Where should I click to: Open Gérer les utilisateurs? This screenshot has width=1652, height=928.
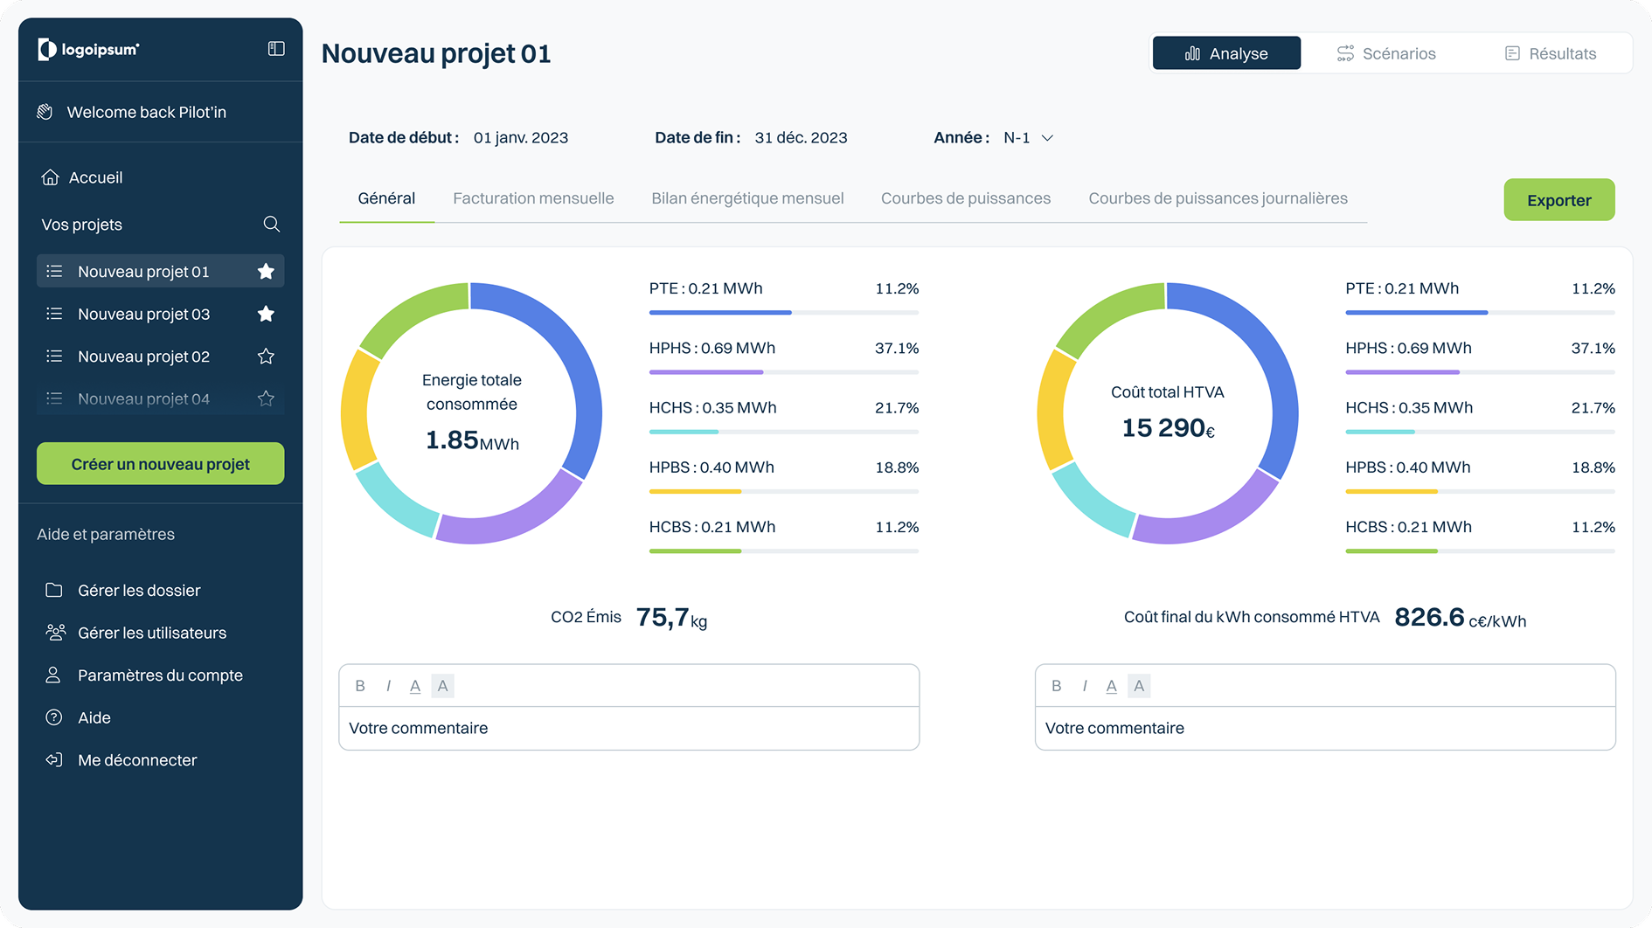tap(136, 633)
